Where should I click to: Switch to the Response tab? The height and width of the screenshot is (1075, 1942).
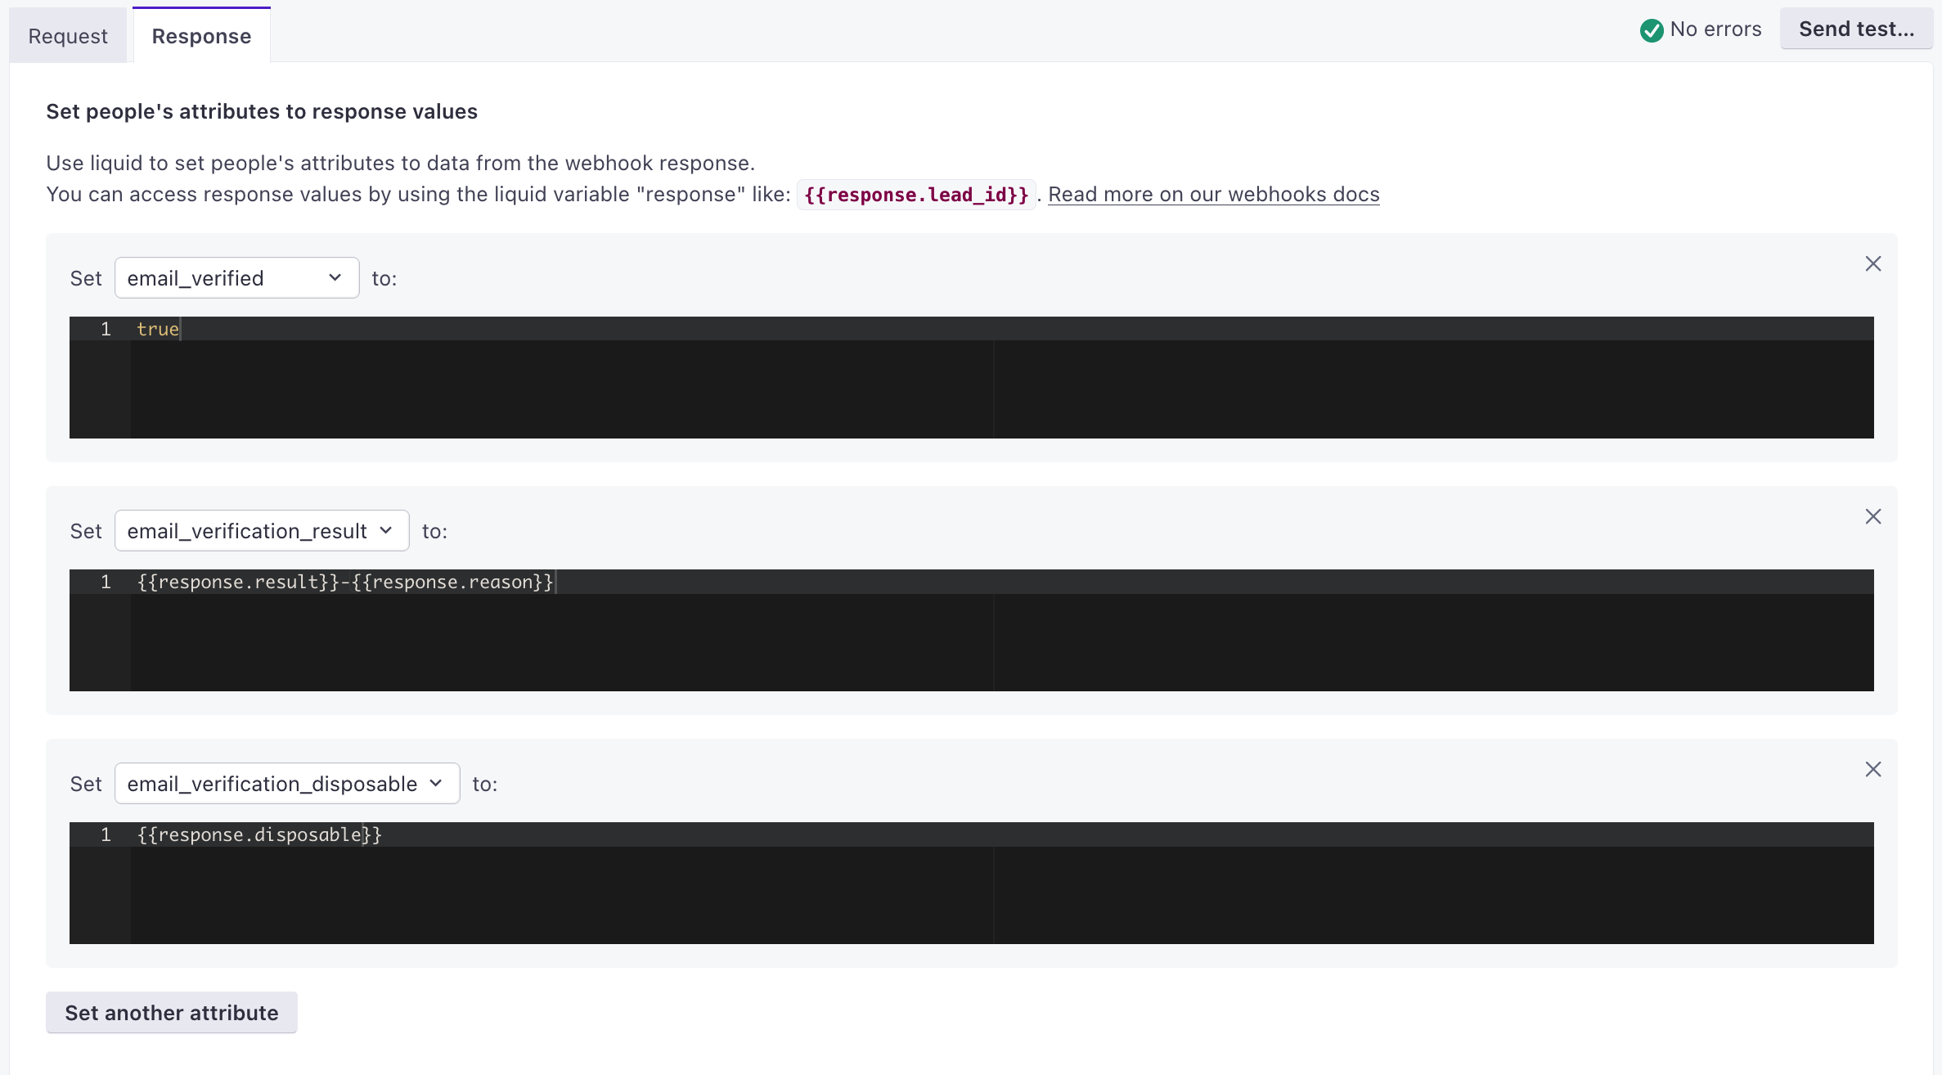point(201,36)
